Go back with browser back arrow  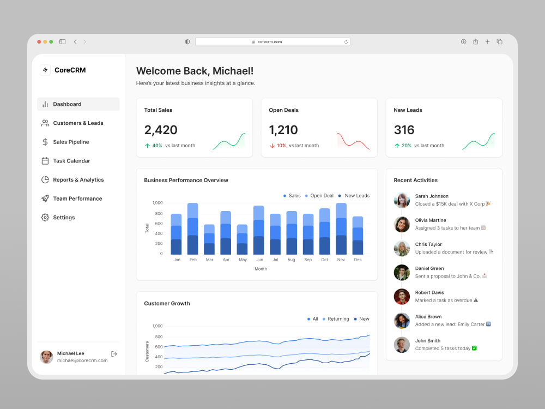(75, 42)
